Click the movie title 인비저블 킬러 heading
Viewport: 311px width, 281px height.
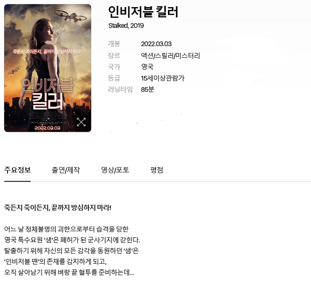click(x=143, y=12)
